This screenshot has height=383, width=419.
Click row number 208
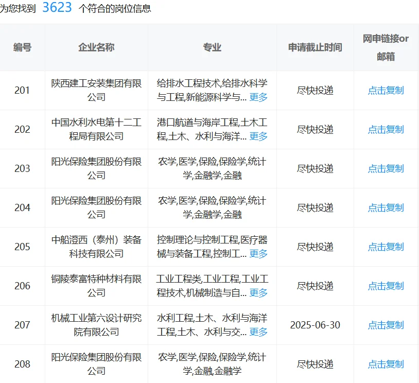click(22, 364)
